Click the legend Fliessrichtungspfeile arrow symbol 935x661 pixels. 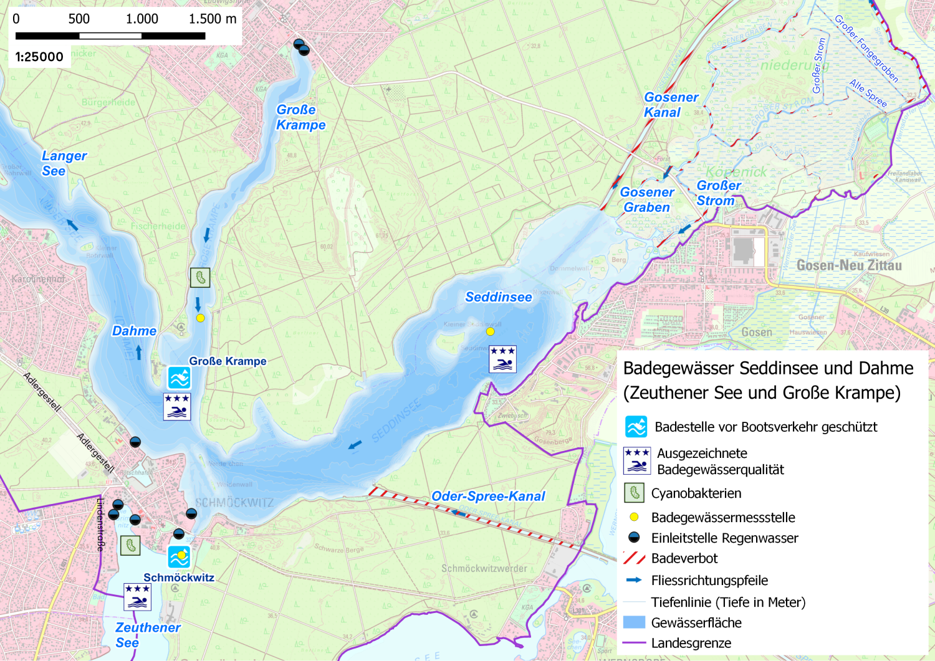(634, 580)
